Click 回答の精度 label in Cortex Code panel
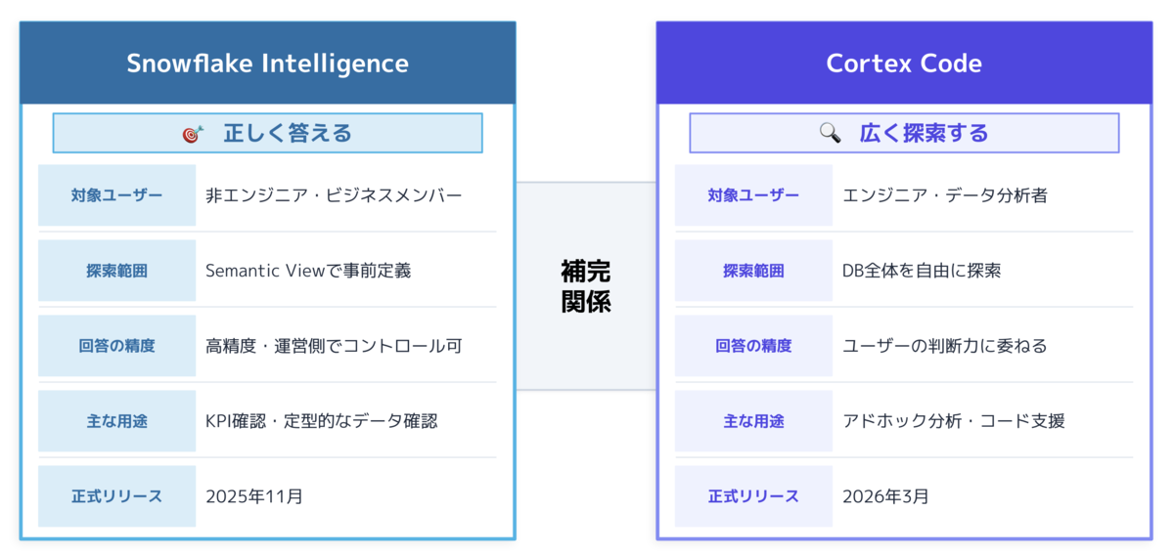 pyautogui.click(x=753, y=346)
